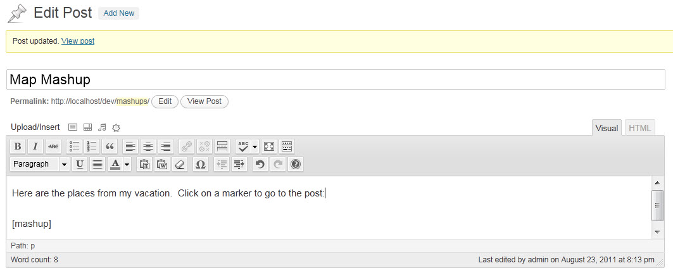Switch to the HTML editor tab
Viewport: 673px width, 275px height.
point(639,128)
